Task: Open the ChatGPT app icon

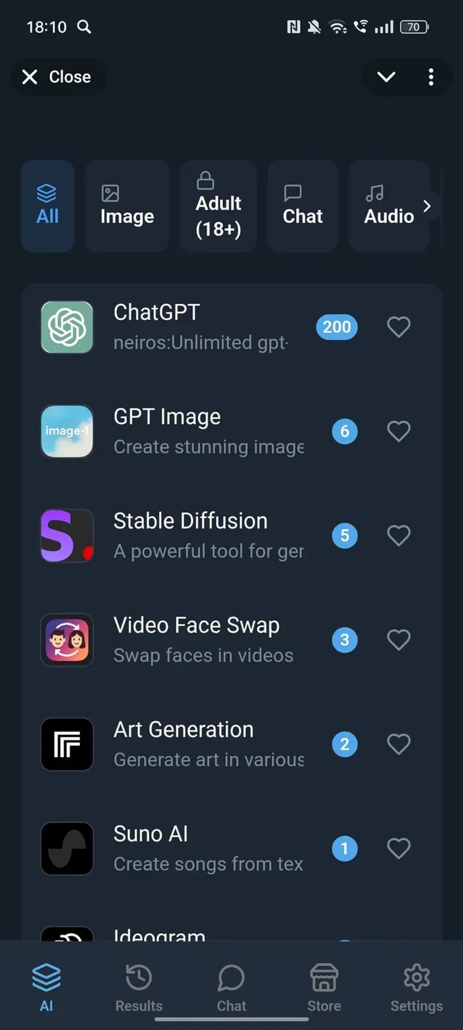Action: 67,327
